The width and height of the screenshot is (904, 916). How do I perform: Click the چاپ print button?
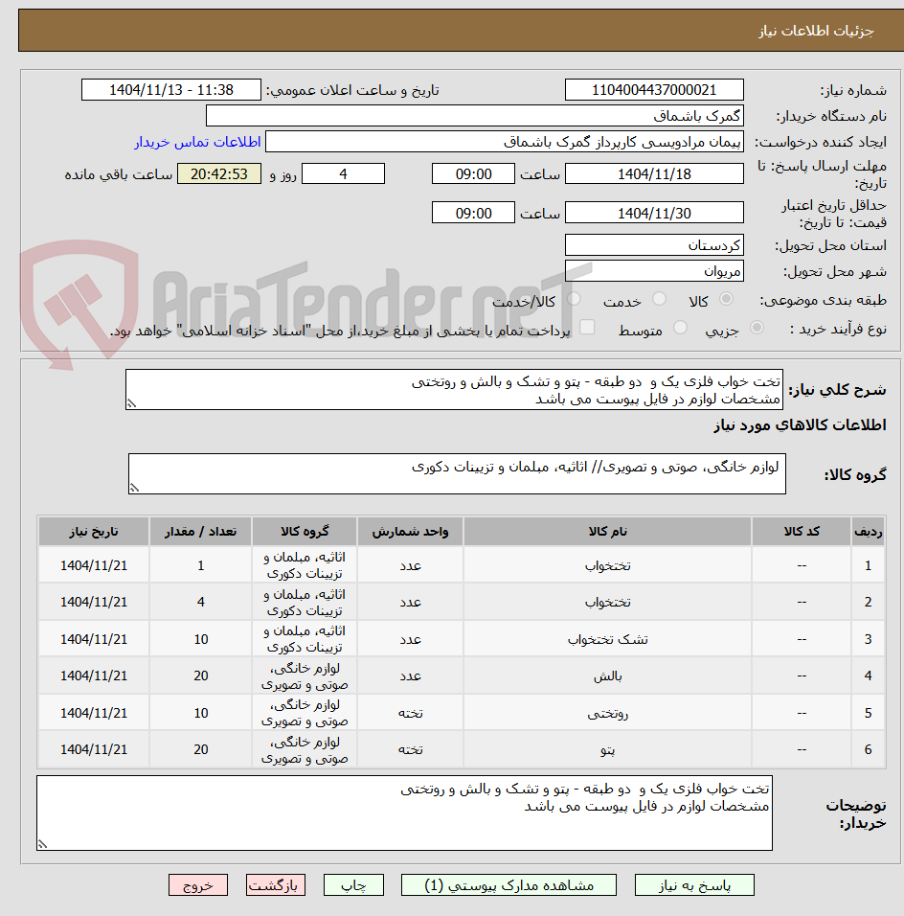point(354,885)
